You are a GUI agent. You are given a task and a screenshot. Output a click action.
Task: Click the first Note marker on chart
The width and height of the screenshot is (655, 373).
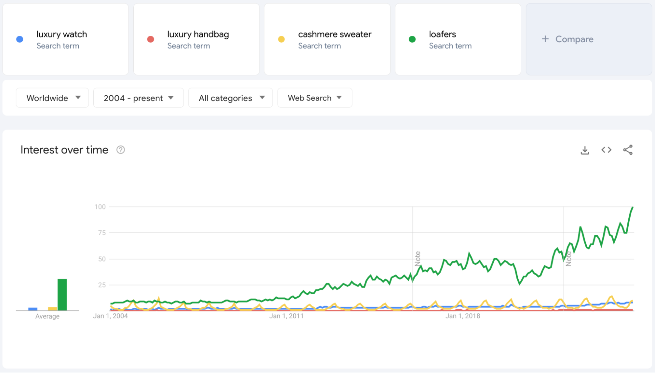[418, 259]
